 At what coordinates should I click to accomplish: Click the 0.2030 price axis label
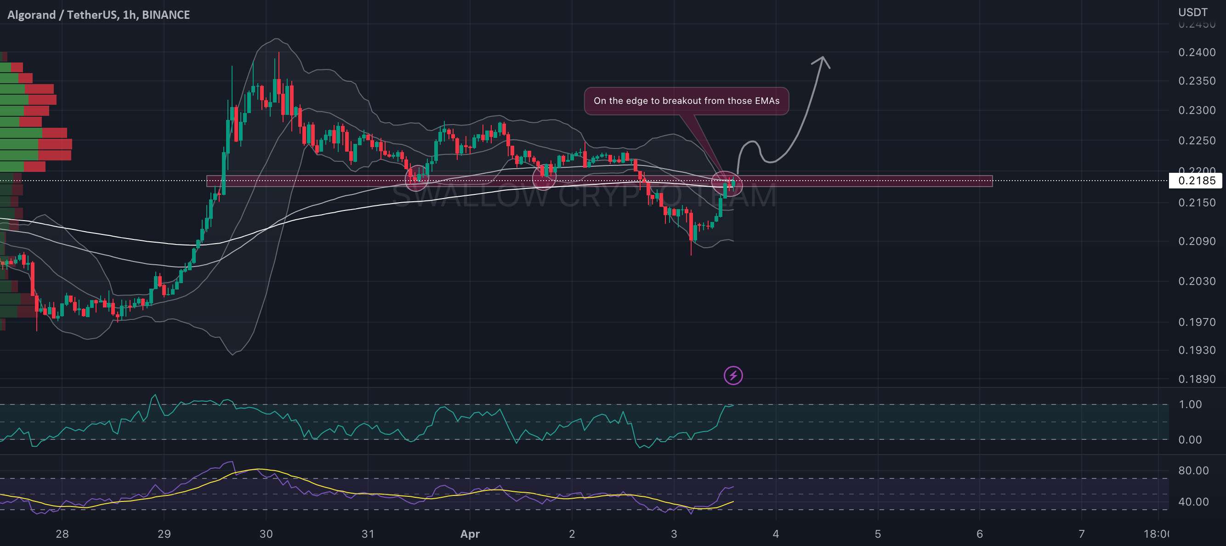pyautogui.click(x=1197, y=281)
